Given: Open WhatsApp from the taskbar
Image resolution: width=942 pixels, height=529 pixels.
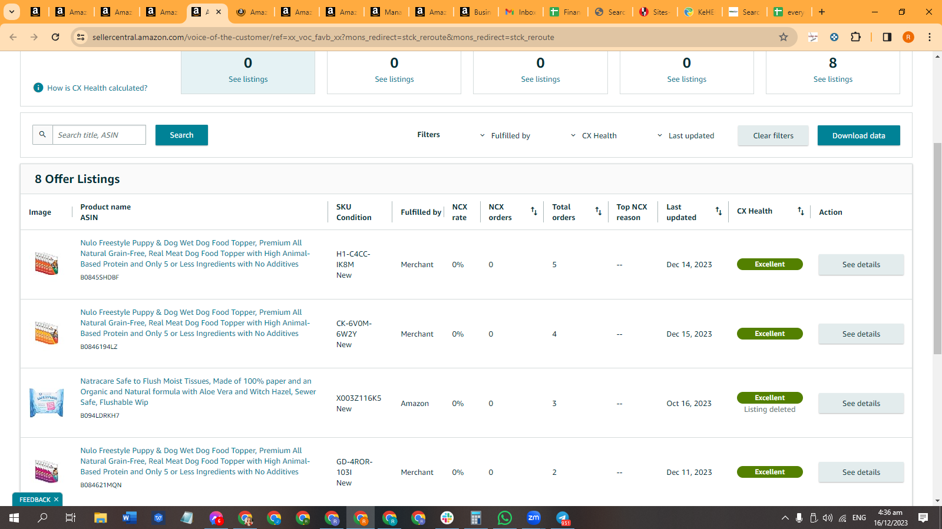Looking at the screenshot, I should [x=505, y=518].
